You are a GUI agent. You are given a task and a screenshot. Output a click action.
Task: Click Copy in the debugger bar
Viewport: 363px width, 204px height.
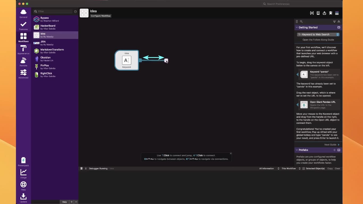[x=330, y=168]
